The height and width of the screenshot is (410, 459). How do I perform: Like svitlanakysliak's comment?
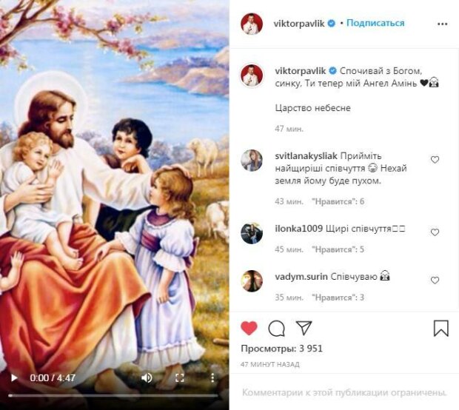(x=435, y=160)
